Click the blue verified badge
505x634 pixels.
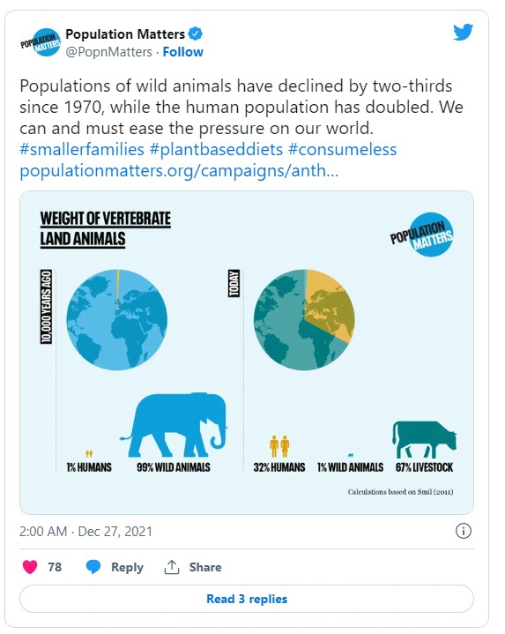tap(196, 34)
